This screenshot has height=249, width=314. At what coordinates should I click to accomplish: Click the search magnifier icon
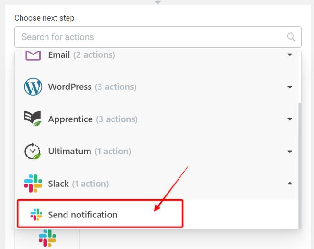point(291,37)
